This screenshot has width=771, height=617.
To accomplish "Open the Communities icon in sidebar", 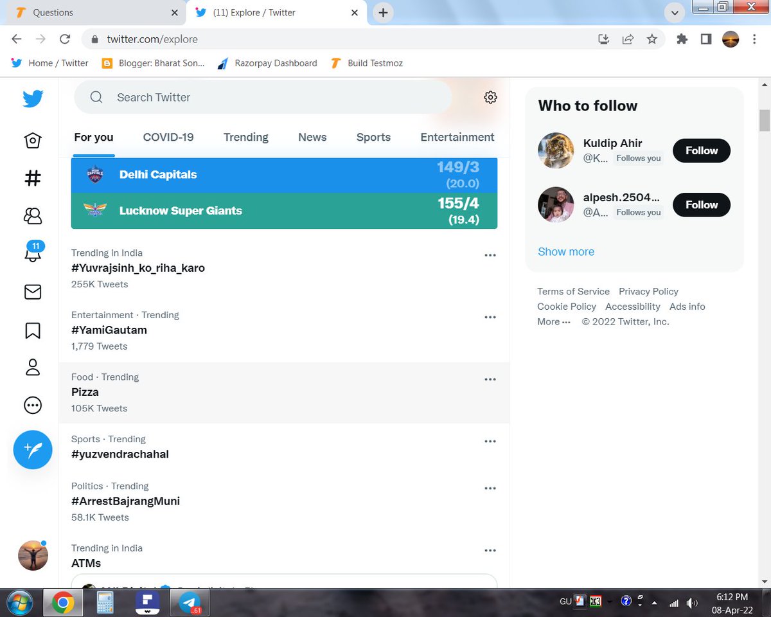I will pos(33,216).
